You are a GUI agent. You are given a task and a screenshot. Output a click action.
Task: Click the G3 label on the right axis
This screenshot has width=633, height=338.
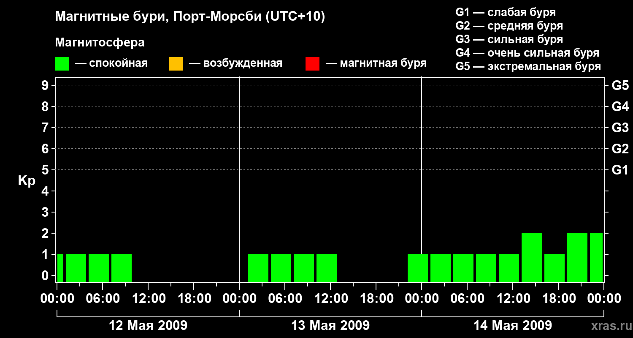620,128
